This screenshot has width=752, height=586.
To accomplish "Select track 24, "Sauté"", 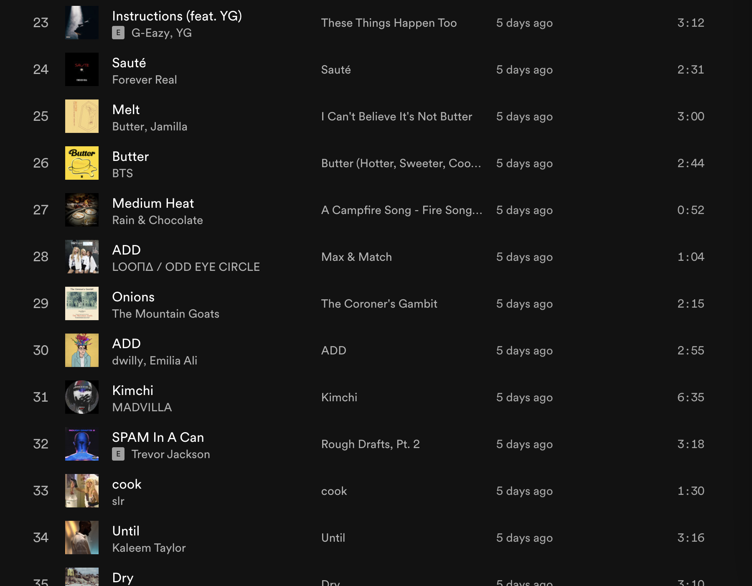I will (129, 63).
